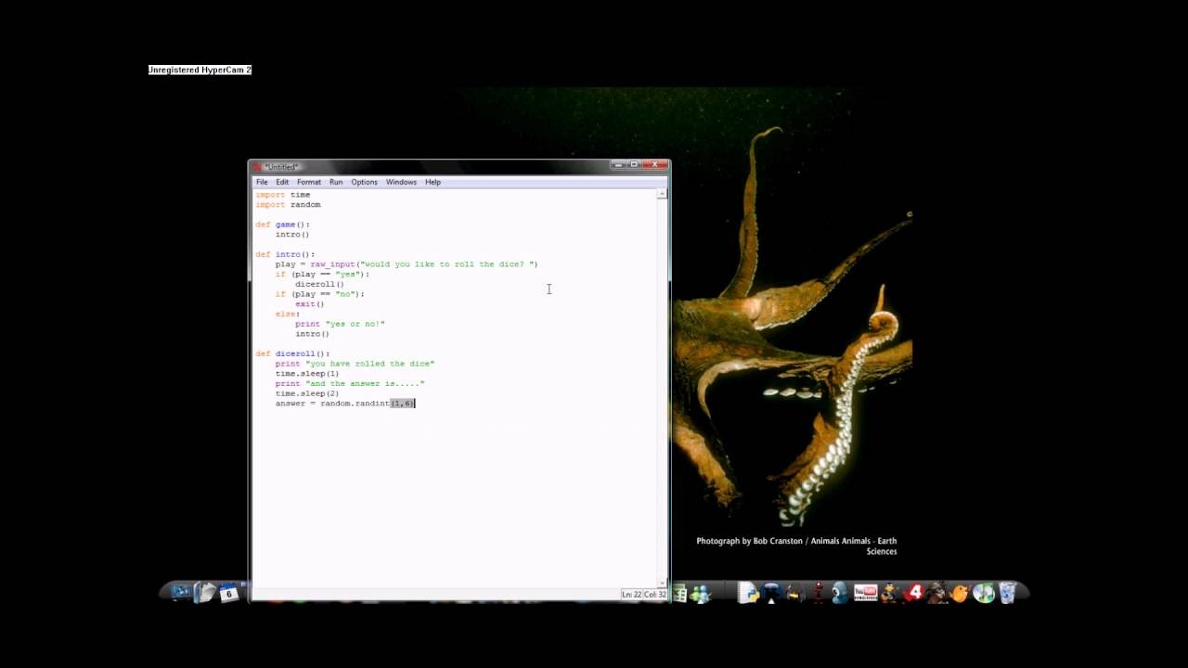Click the 'and the answer is' print line
This screenshot has height=668, width=1188.
350,383
